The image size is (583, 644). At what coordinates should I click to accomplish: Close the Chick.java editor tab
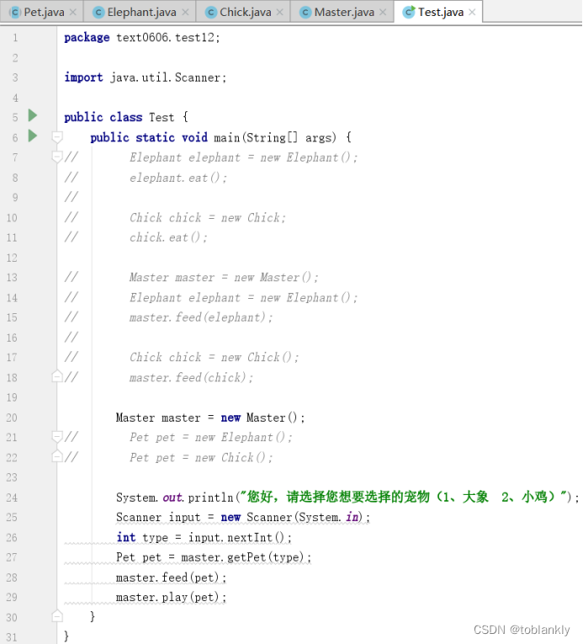pyautogui.click(x=279, y=13)
